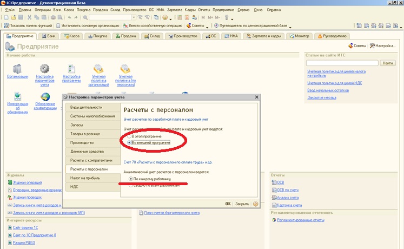Open link 'Закрытие месяца'

tap(322, 97)
